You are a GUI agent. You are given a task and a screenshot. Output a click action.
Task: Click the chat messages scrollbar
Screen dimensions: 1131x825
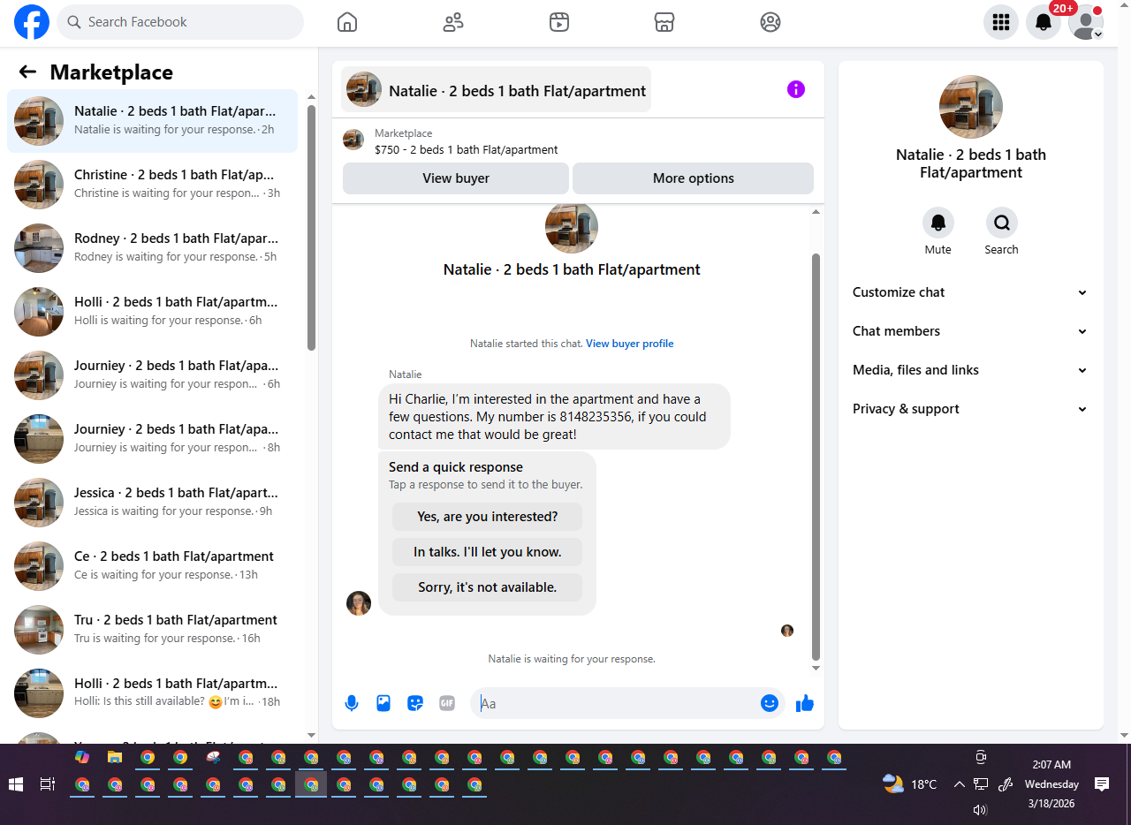tap(816, 457)
